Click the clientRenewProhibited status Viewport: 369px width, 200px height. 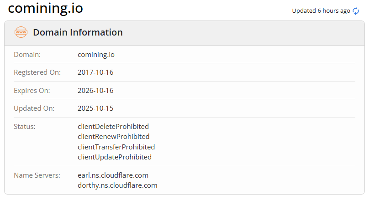pyautogui.click(x=113, y=136)
